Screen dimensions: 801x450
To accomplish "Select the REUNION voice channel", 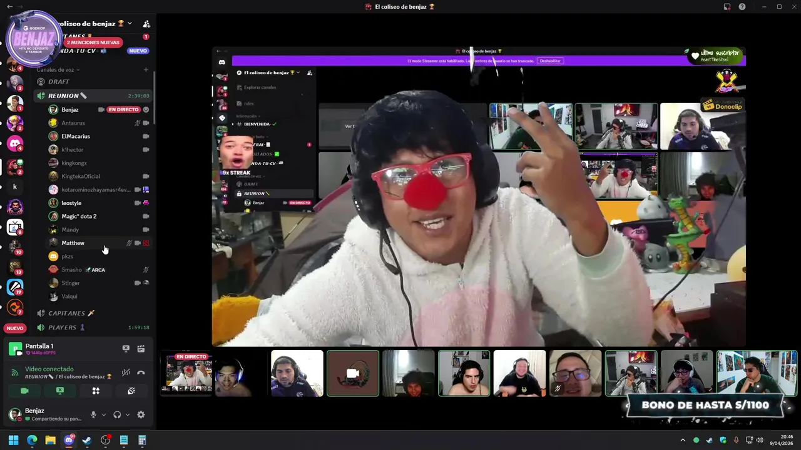I will pos(94,96).
